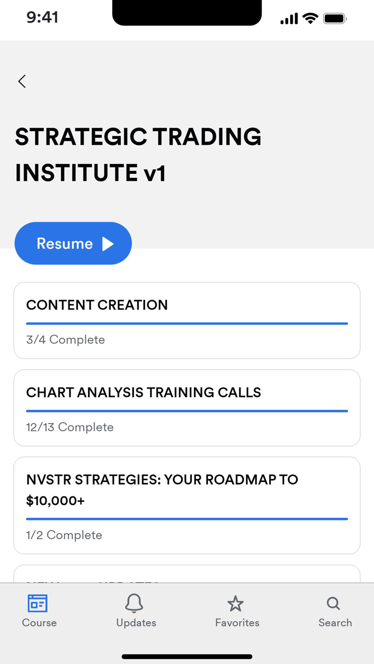Viewport: 374px width, 664px height.
Task: Switch to the Favorites tab
Action: tap(236, 611)
